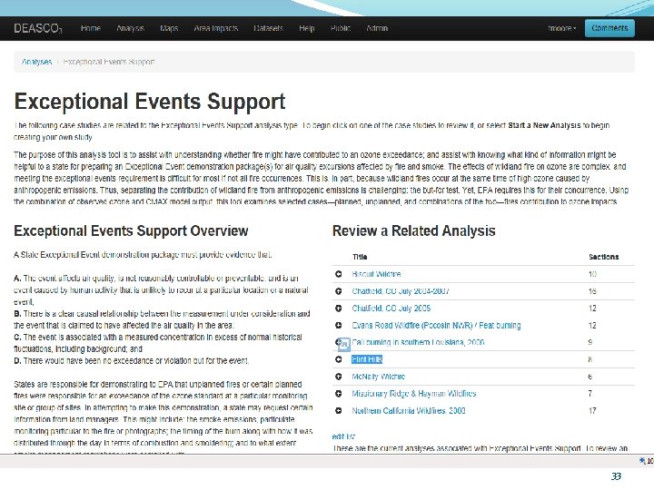Click the zoom level icon in status bar
This screenshot has height=490, width=654.
[x=641, y=460]
